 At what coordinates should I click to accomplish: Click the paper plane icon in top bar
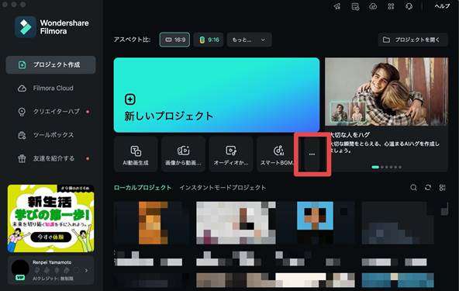point(337,6)
